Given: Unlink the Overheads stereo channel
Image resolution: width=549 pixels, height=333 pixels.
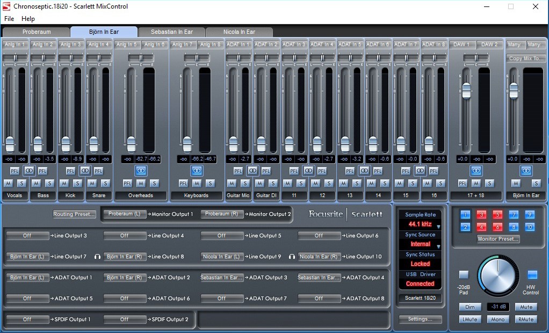Looking at the screenshot, I should pyautogui.click(x=141, y=170).
